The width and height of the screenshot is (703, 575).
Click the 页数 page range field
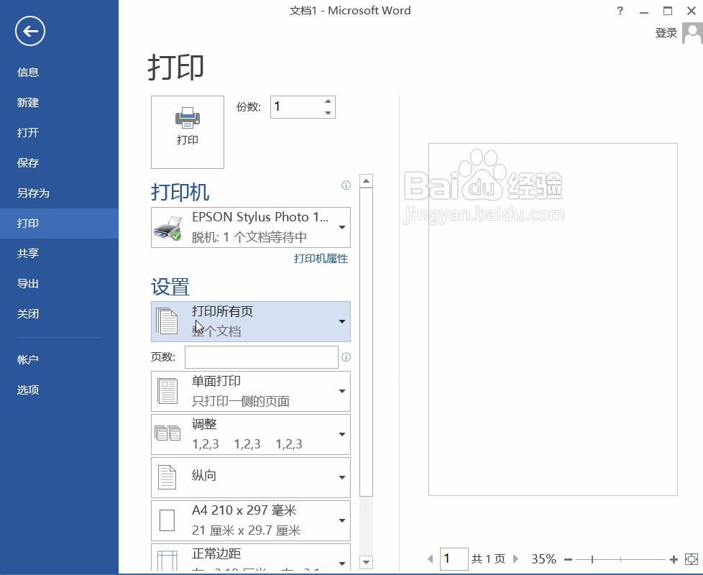point(262,357)
